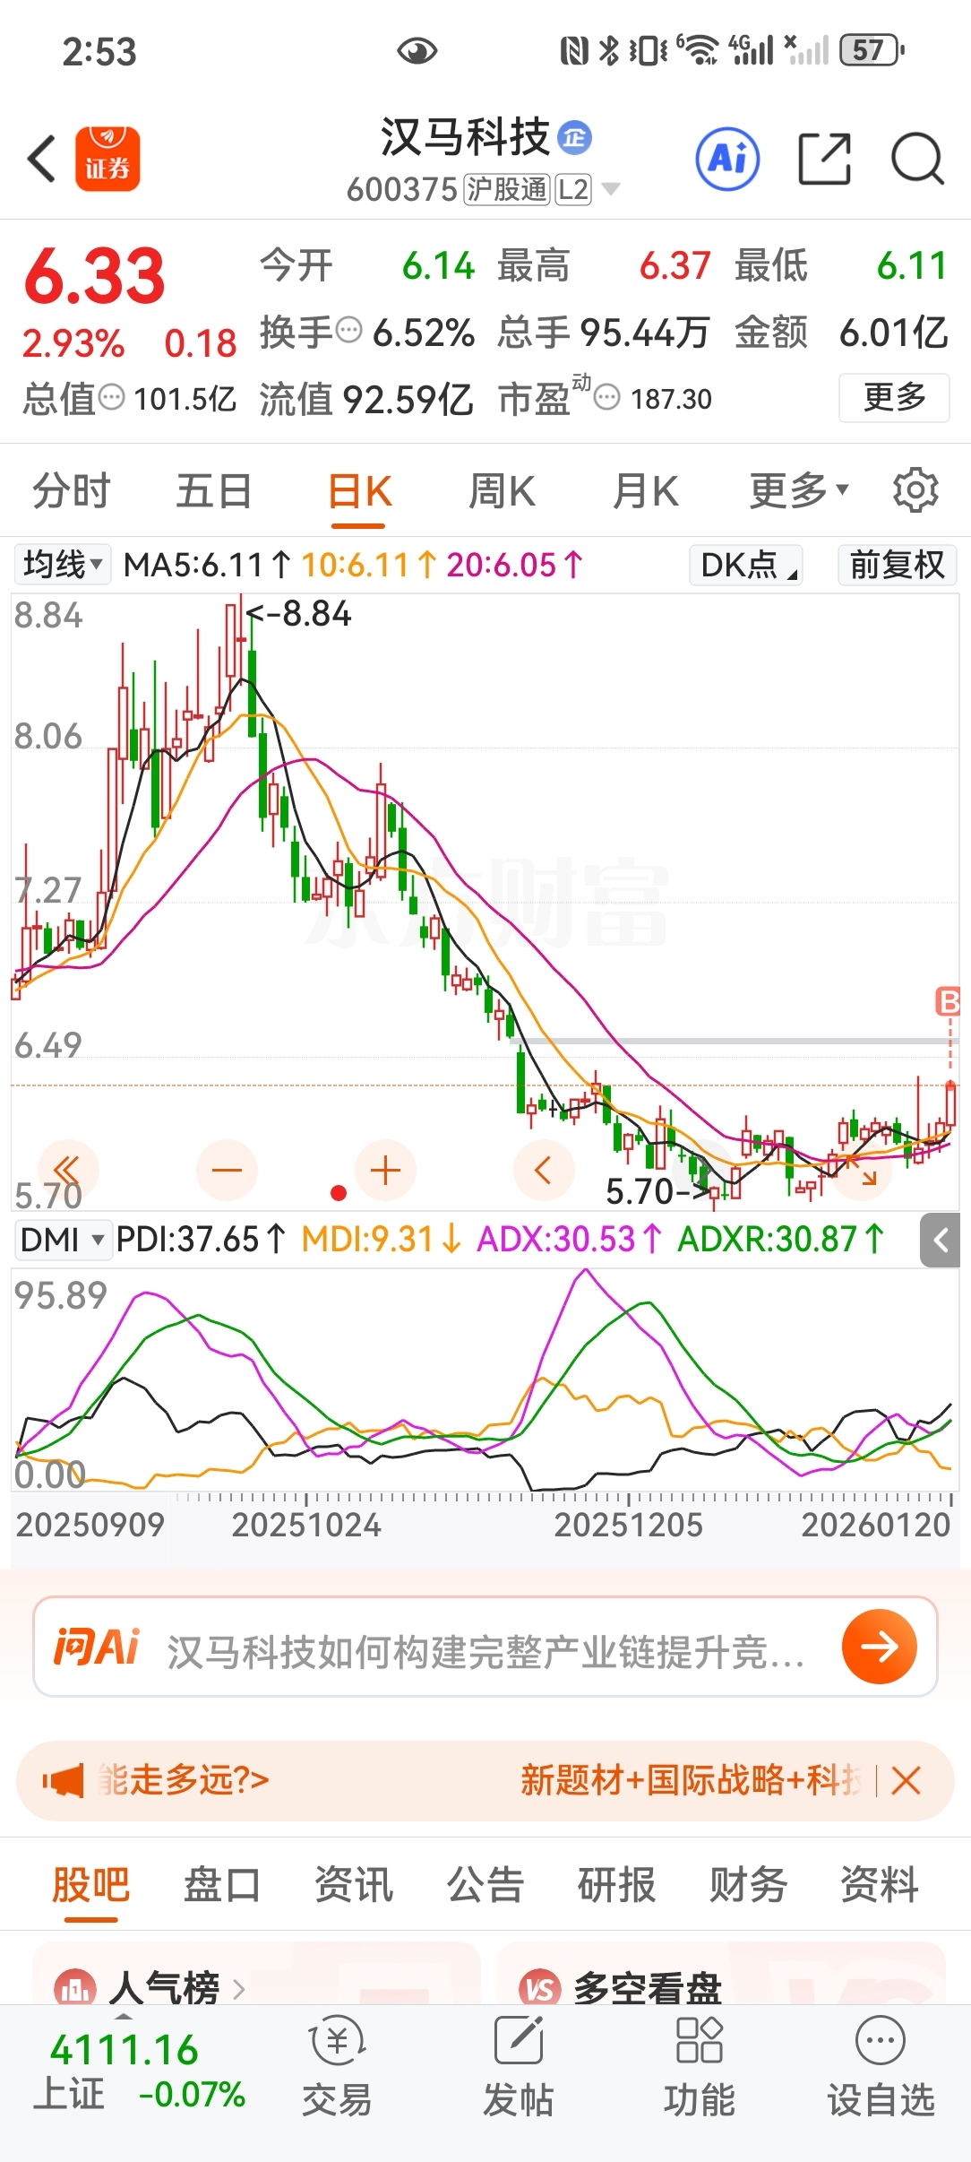Screen dimensions: 971x2162
Task: Tap the current price 6.33
Action: point(95,275)
